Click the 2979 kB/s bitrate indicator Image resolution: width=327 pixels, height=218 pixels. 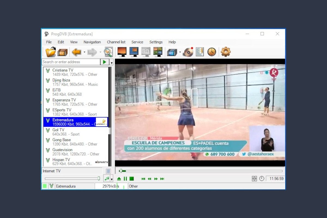click(x=111, y=186)
